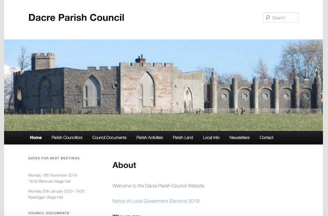The image size is (328, 216).
Task: Select the Dates for Next Meetings heading
Action: point(54,158)
